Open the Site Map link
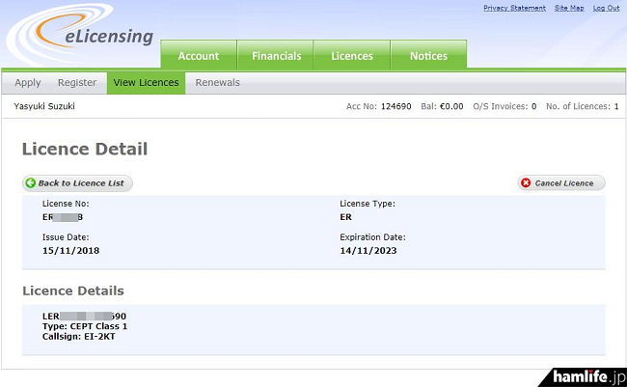Screen dimensions: 627x387 tap(569, 8)
